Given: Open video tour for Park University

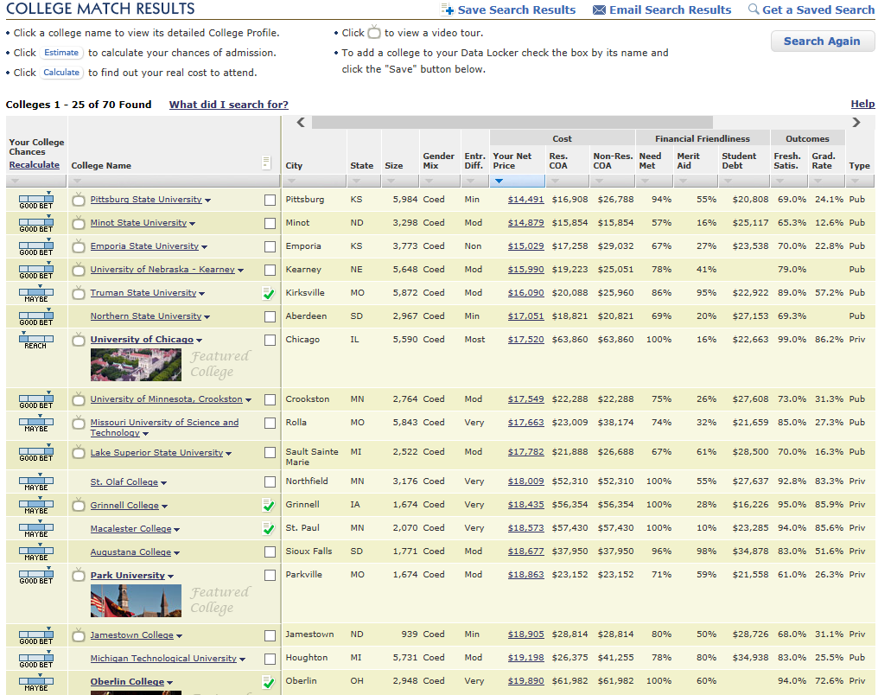Looking at the screenshot, I should tap(79, 576).
